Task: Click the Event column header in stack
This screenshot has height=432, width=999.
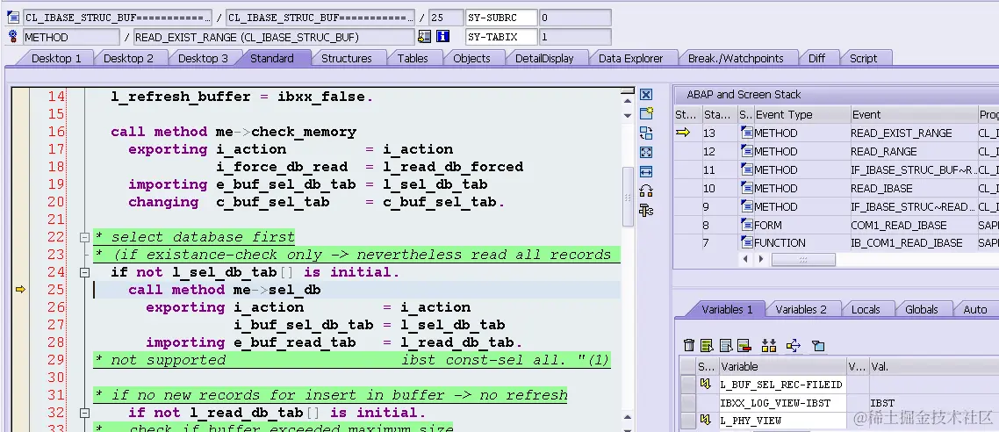Action: [912, 115]
